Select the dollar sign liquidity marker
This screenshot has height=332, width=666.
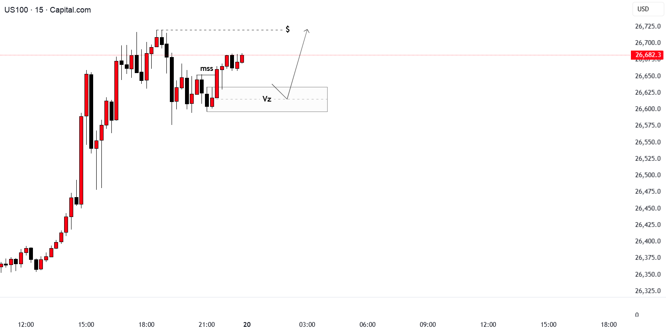[x=288, y=29]
